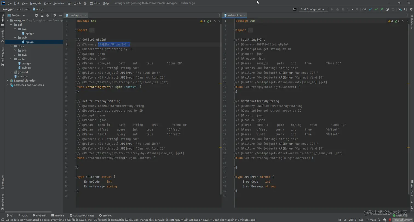Viewport: 414px width, 222px height.
Task: Open the terminal icon beside Add Configuration
Action: 295,9
